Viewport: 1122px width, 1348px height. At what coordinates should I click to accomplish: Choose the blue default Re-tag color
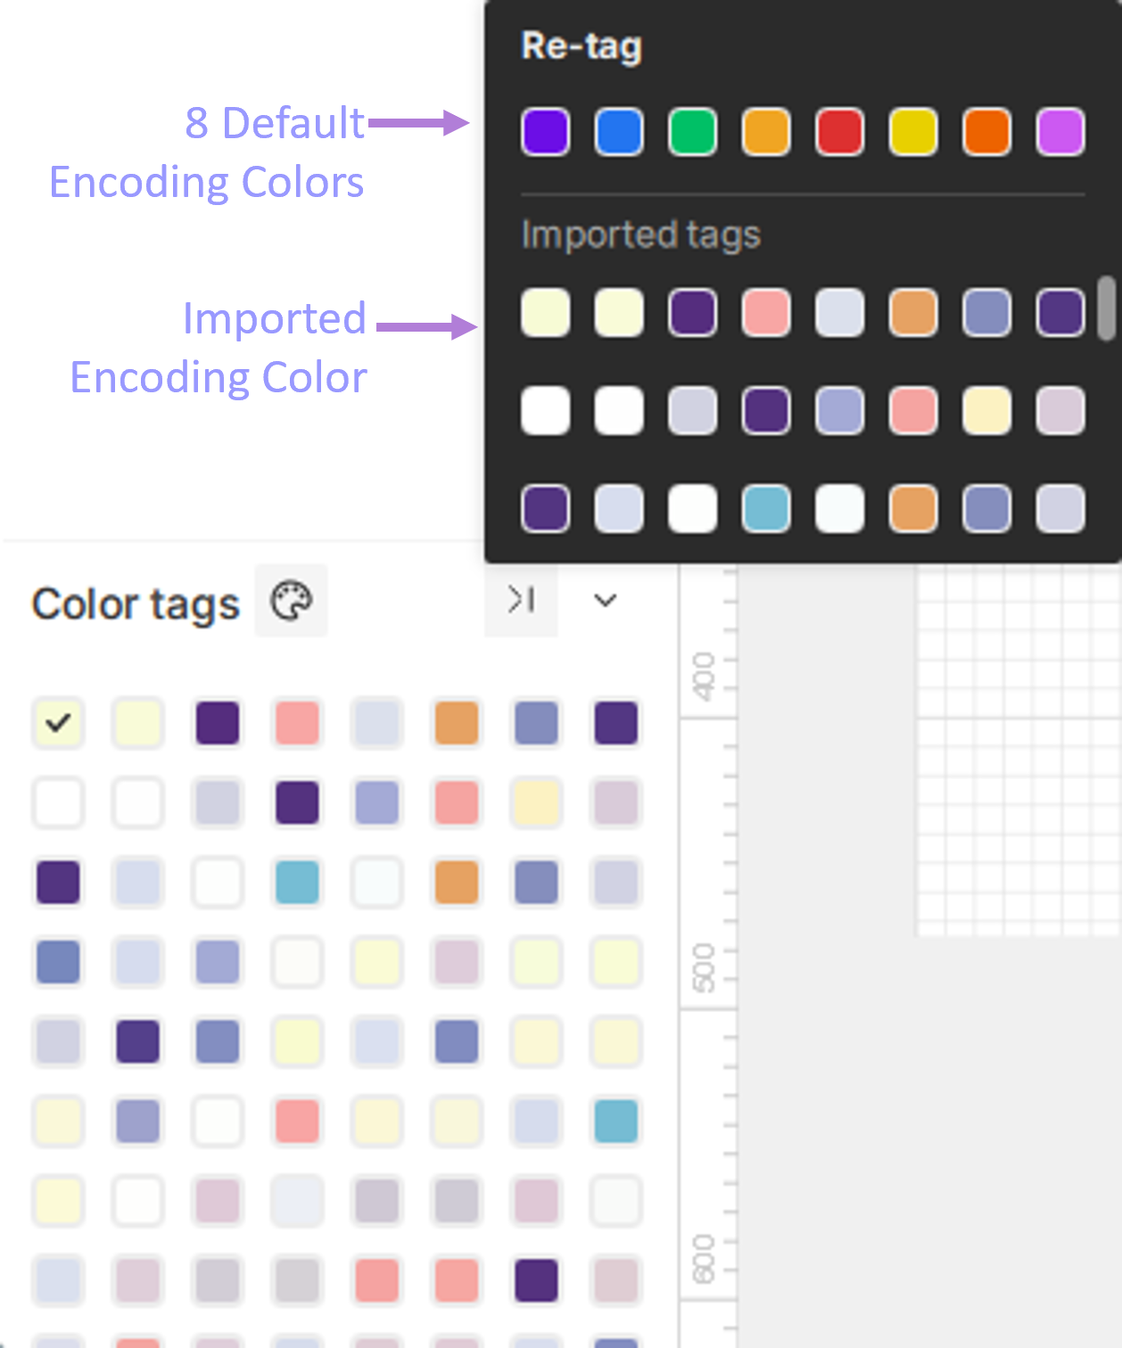click(619, 132)
